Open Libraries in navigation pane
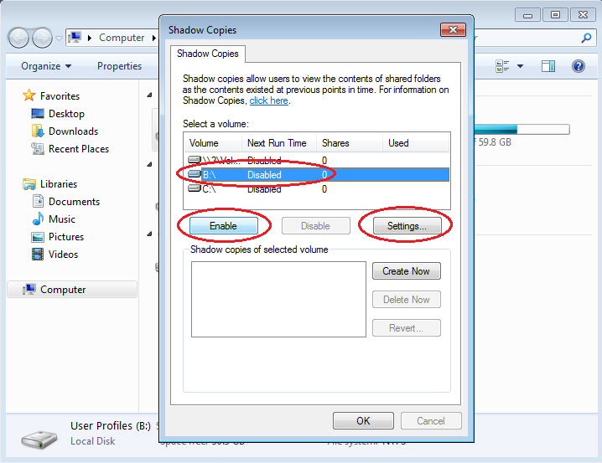This screenshot has height=463, width=602. pos(59,184)
